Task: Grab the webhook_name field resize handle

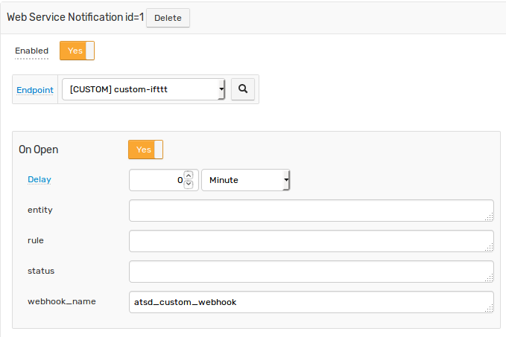Action: tap(489, 308)
